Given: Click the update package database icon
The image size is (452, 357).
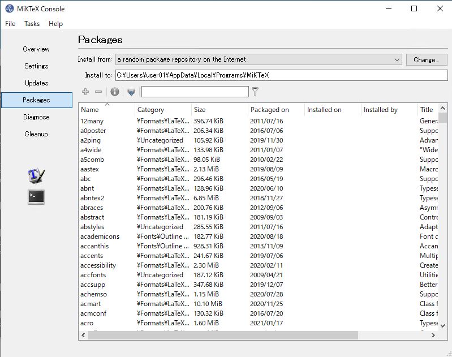Looking at the screenshot, I should [x=131, y=92].
